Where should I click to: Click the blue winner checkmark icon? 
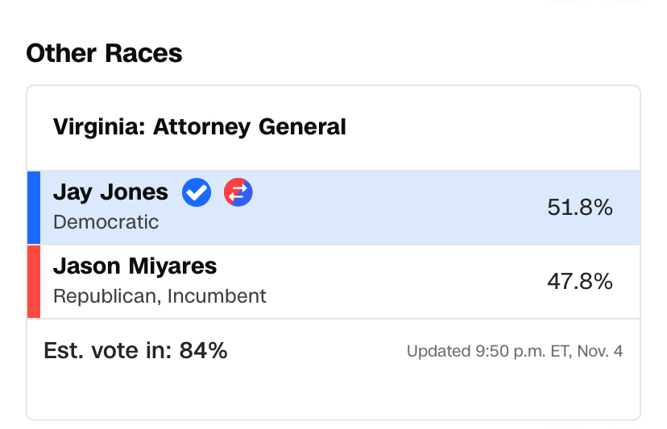[x=197, y=192]
